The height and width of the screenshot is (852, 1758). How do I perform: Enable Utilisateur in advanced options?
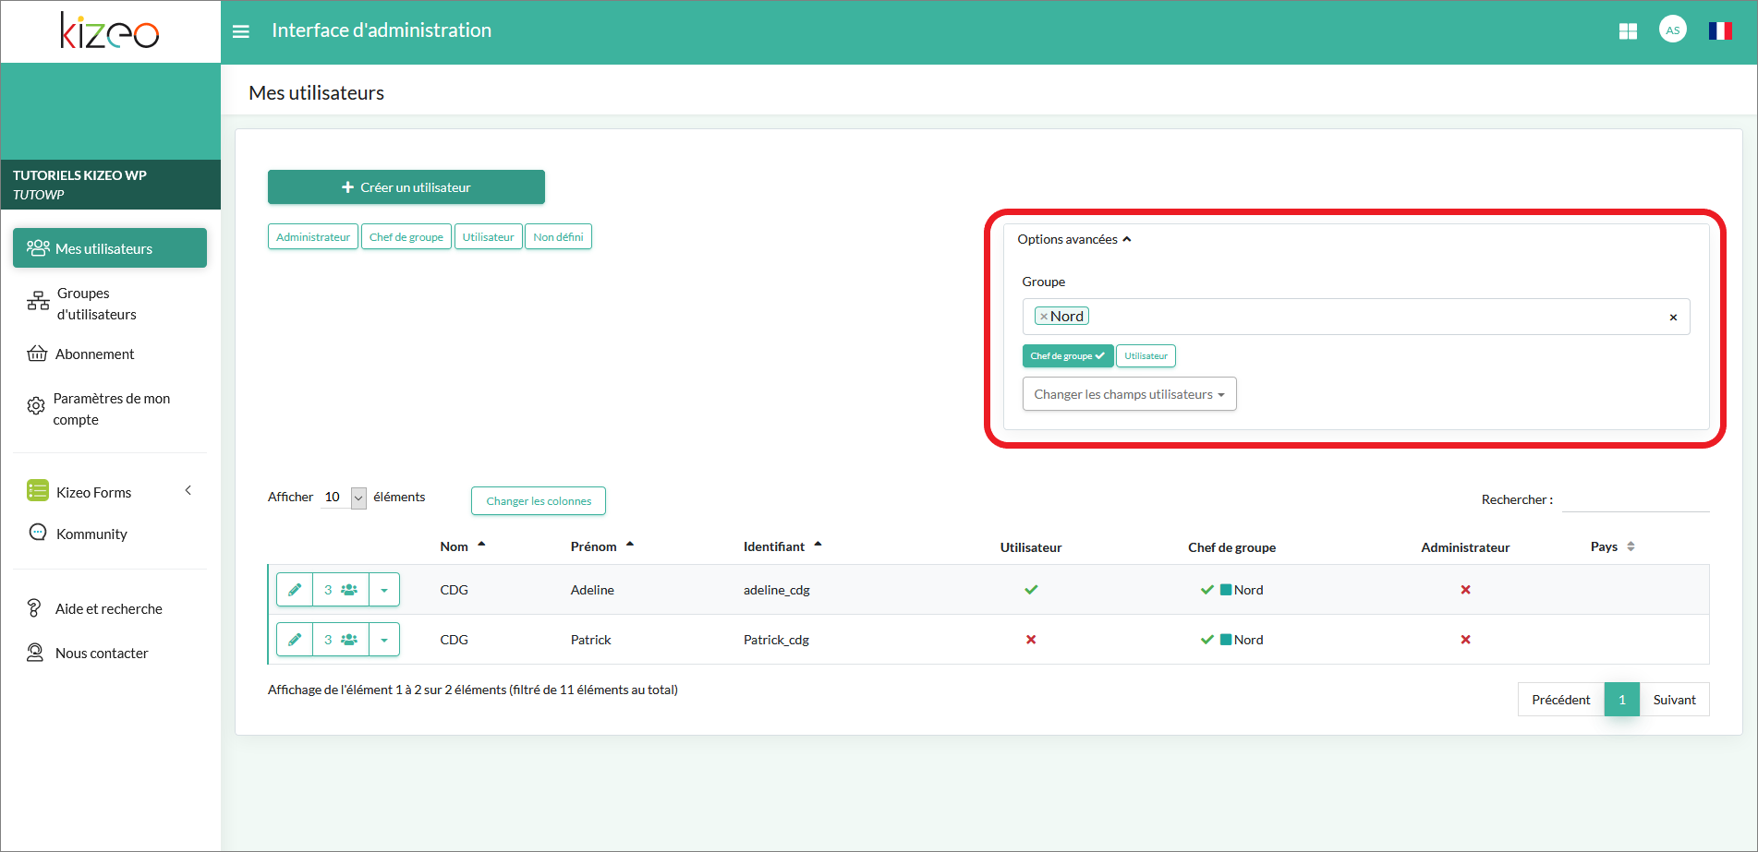point(1146,356)
